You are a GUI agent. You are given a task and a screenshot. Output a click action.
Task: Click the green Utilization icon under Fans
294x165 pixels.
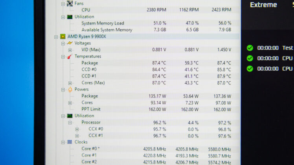click(x=70, y=17)
